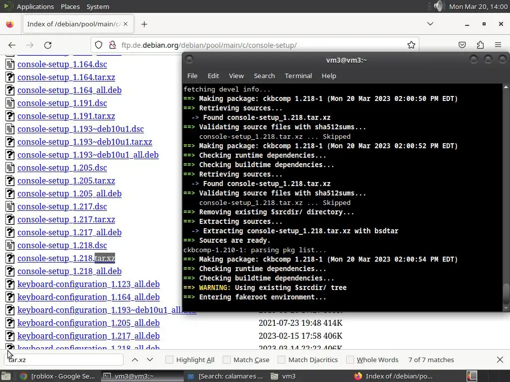Enable Match Diacritics option
This screenshot has height=382, width=510.
pyautogui.click(x=281, y=360)
